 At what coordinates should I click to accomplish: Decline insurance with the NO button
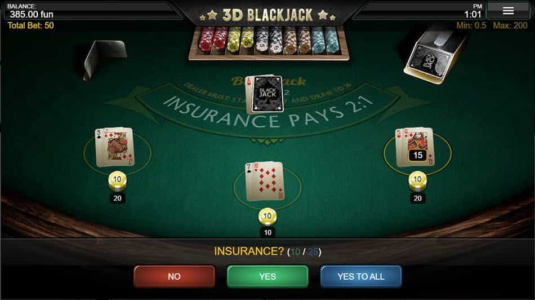[x=175, y=276]
